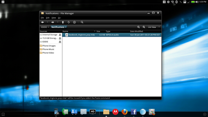Click the 5:59 PM clock
Image resolution: width=208 pixels, height=117 pixels.
tap(203, 2)
